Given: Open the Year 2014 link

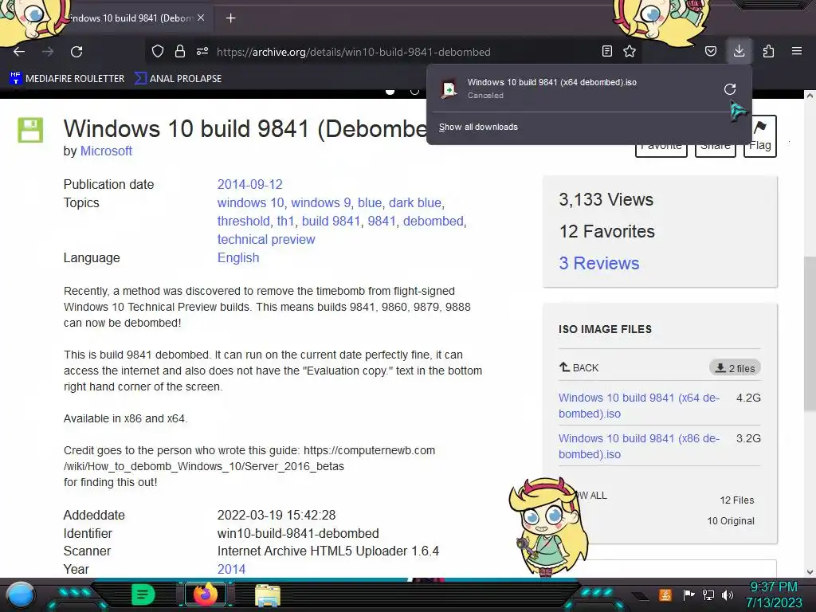Looking at the screenshot, I should pyautogui.click(x=232, y=569).
